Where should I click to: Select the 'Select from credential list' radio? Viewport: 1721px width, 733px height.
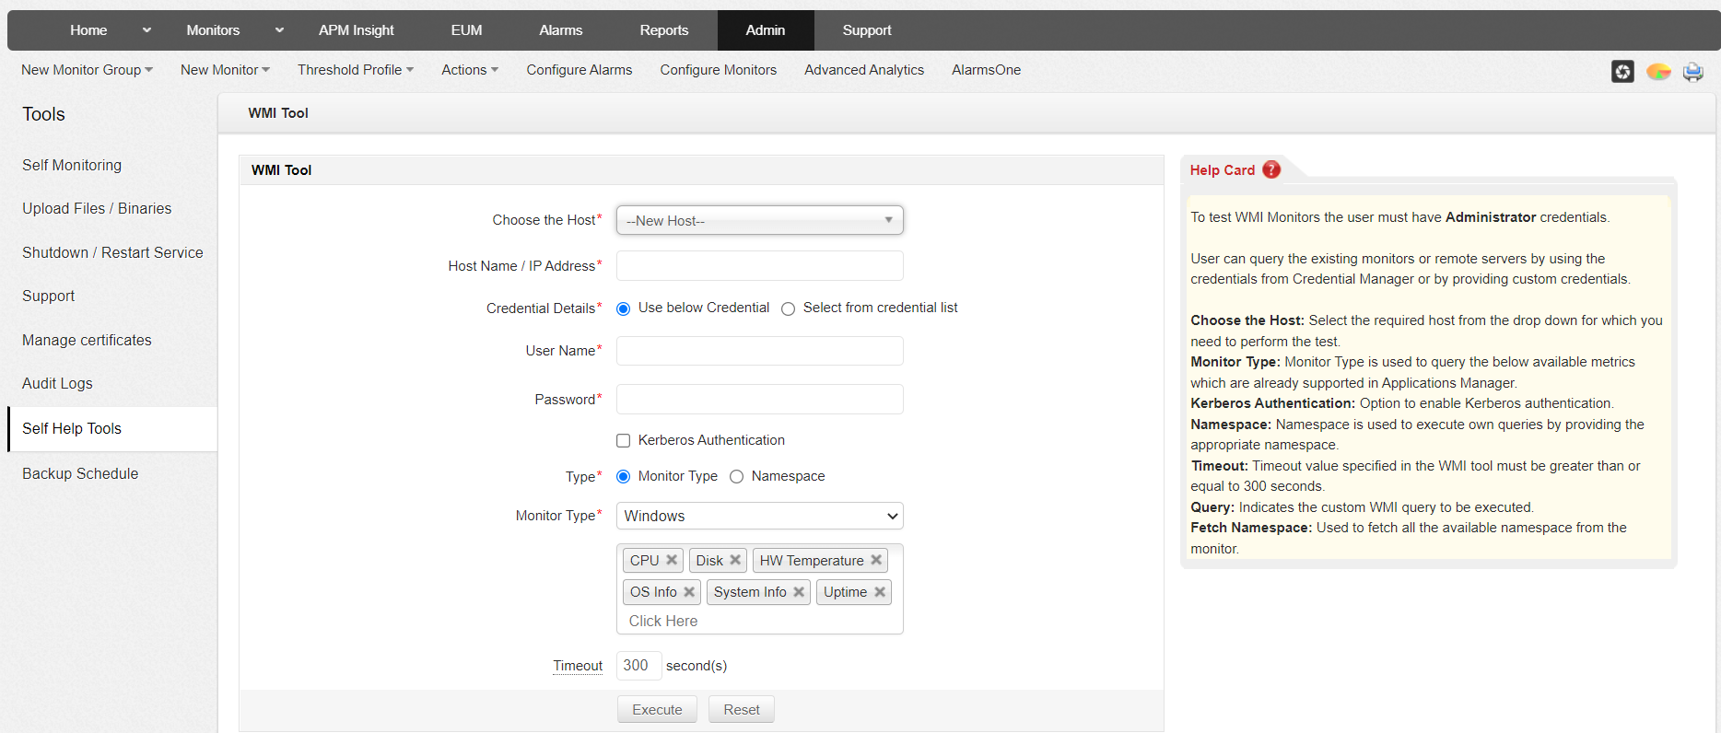789,308
